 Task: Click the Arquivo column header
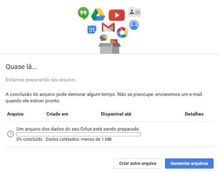coord(15,114)
